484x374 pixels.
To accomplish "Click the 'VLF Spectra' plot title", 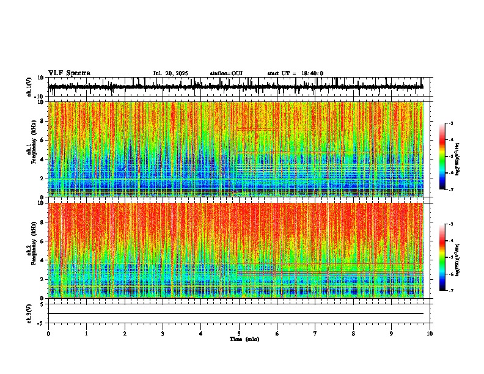I will coord(69,73).
